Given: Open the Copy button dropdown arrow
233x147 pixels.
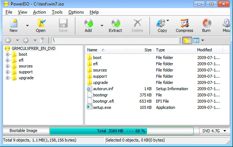Looking at the screenshot, I should [168, 21].
